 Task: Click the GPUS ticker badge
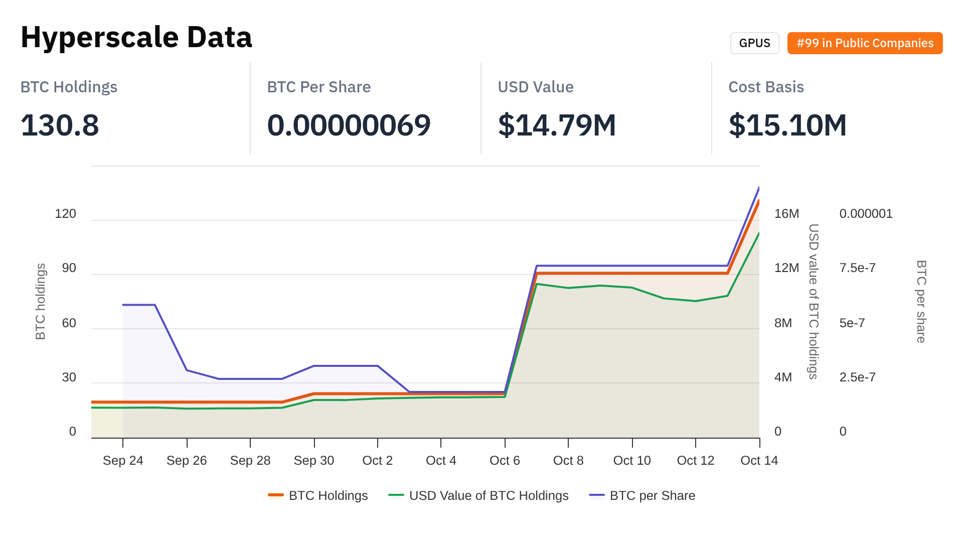coord(754,43)
